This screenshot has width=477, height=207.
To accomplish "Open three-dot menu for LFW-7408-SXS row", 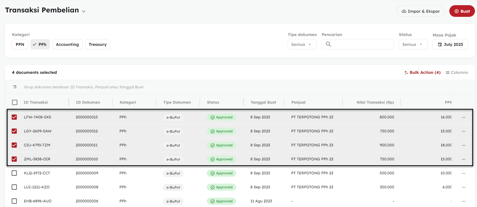I will tap(463, 117).
